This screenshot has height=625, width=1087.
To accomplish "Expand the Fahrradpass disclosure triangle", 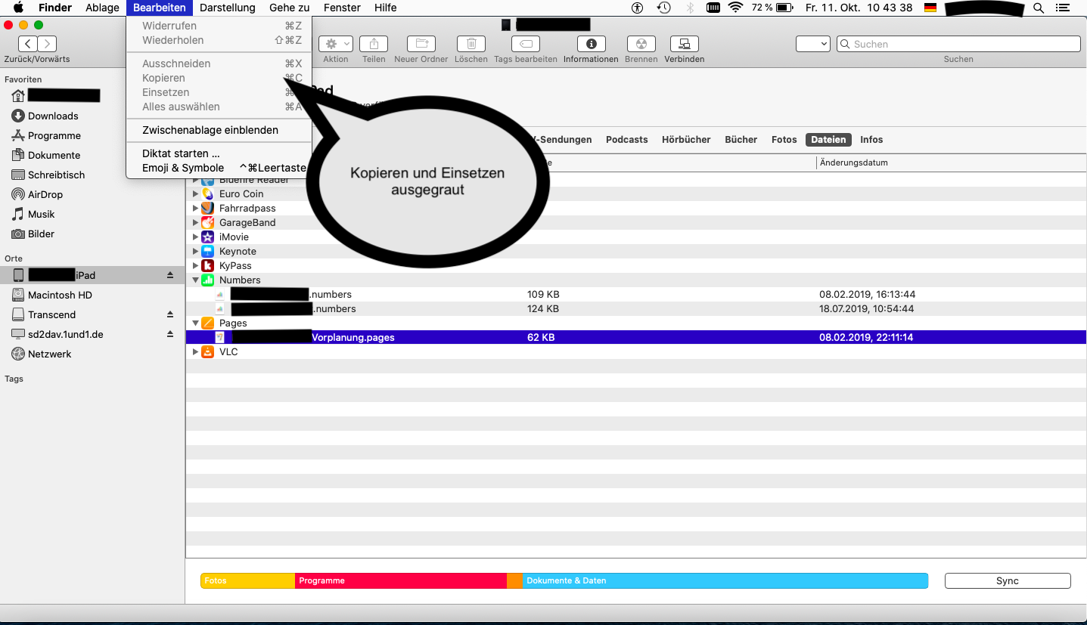I will pyautogui.click(x=195, y=208).
